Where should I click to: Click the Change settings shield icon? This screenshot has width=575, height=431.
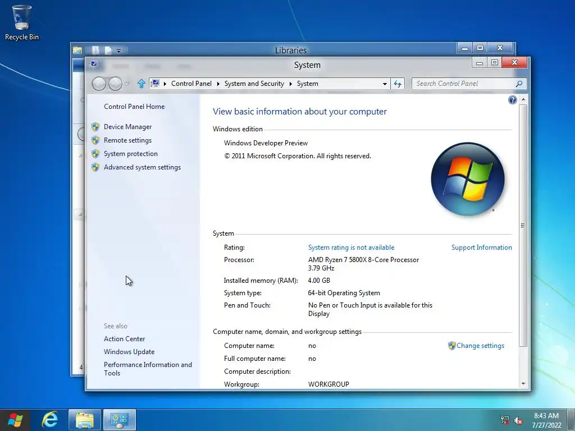[x=452, y=346]
